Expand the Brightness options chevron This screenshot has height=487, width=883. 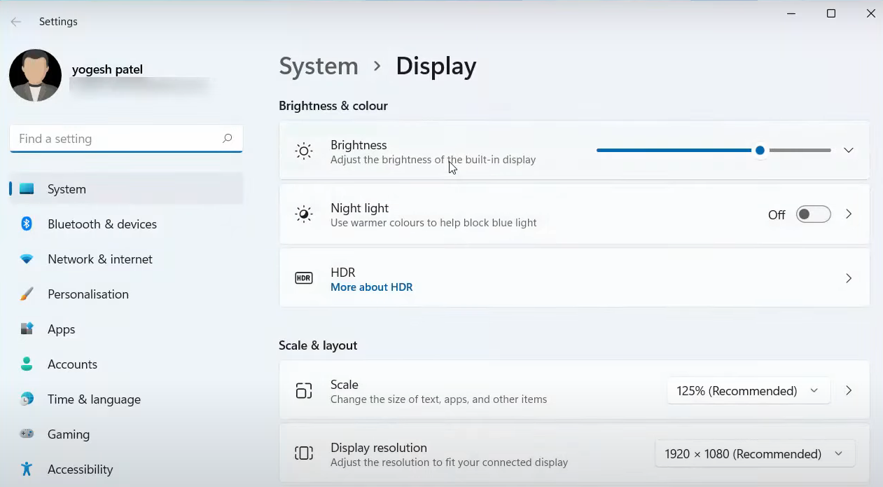coord(848,151)
